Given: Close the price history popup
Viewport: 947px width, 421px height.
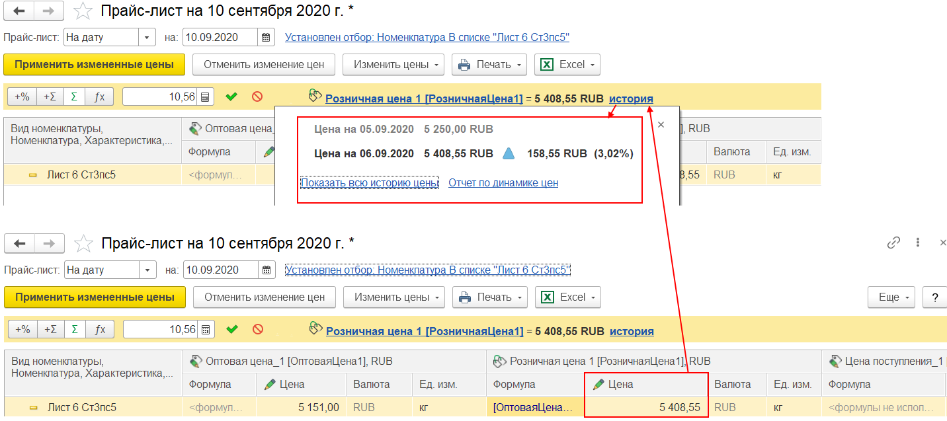Looking at the screenshot, I should tap(661, 124).
